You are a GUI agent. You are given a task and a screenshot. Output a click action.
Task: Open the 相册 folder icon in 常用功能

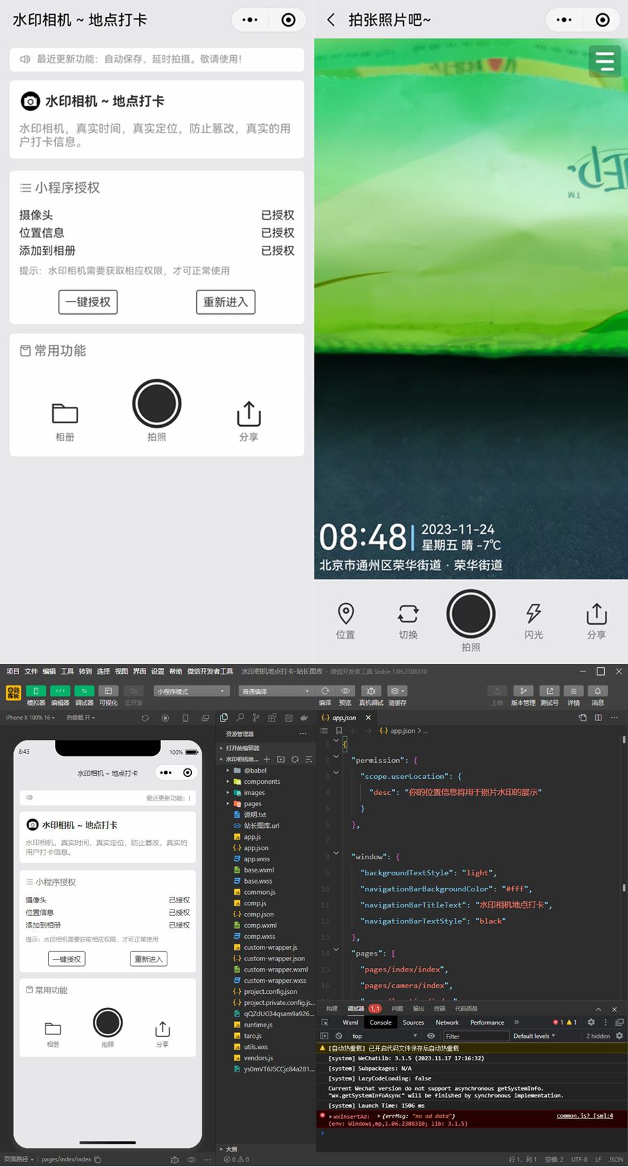coord(65,414)
